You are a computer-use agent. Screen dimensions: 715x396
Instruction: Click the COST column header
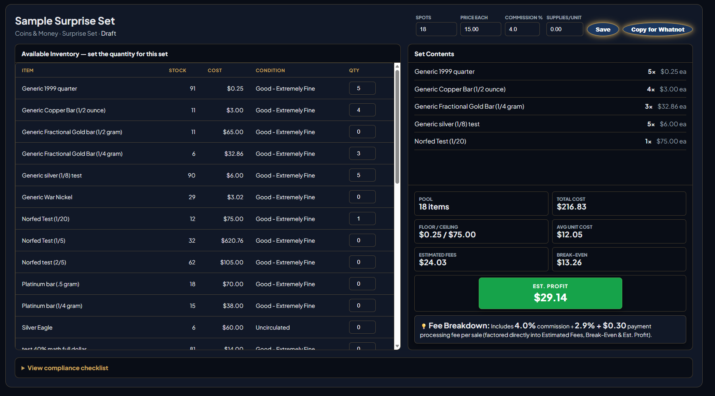(215, 71)
